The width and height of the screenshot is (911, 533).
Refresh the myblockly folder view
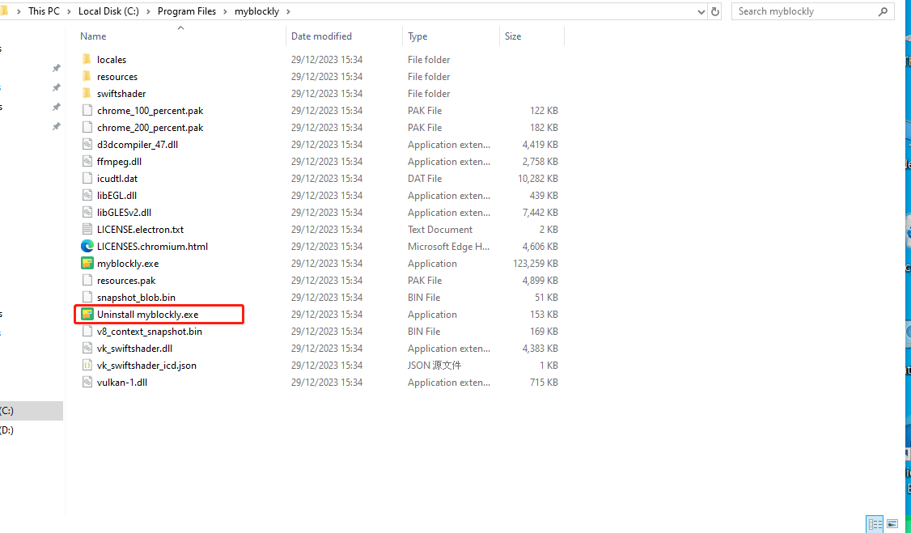click(x=715, y=11)
